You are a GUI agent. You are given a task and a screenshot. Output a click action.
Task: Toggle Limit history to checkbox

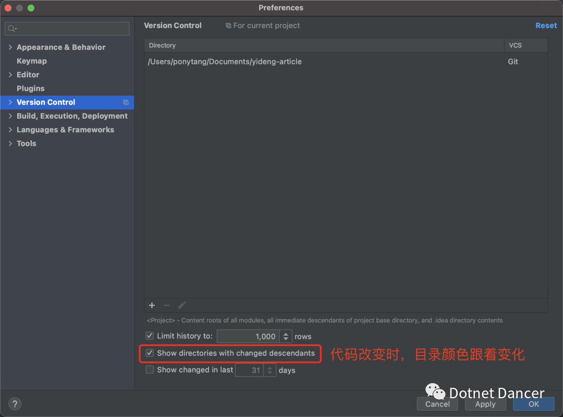150,336
